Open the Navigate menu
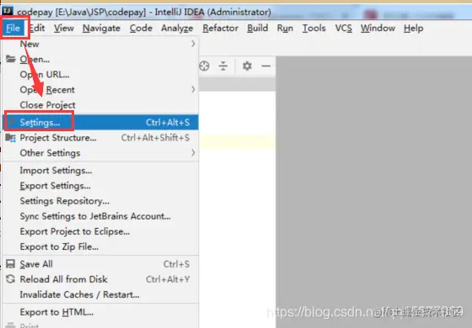Image resolution: width=472 pixels, height=328 pixels. pyautogui.click(x=101, y=29)
